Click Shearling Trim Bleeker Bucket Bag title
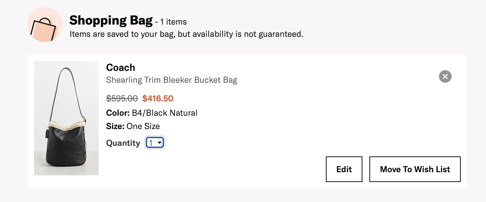This screenshot has width=486, height=202. [x=172, y=80]
